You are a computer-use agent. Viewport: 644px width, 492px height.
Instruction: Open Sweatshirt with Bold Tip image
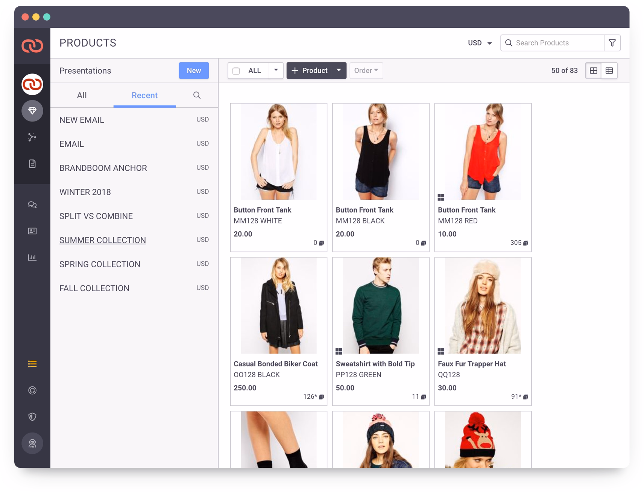[x=381, y=305]
